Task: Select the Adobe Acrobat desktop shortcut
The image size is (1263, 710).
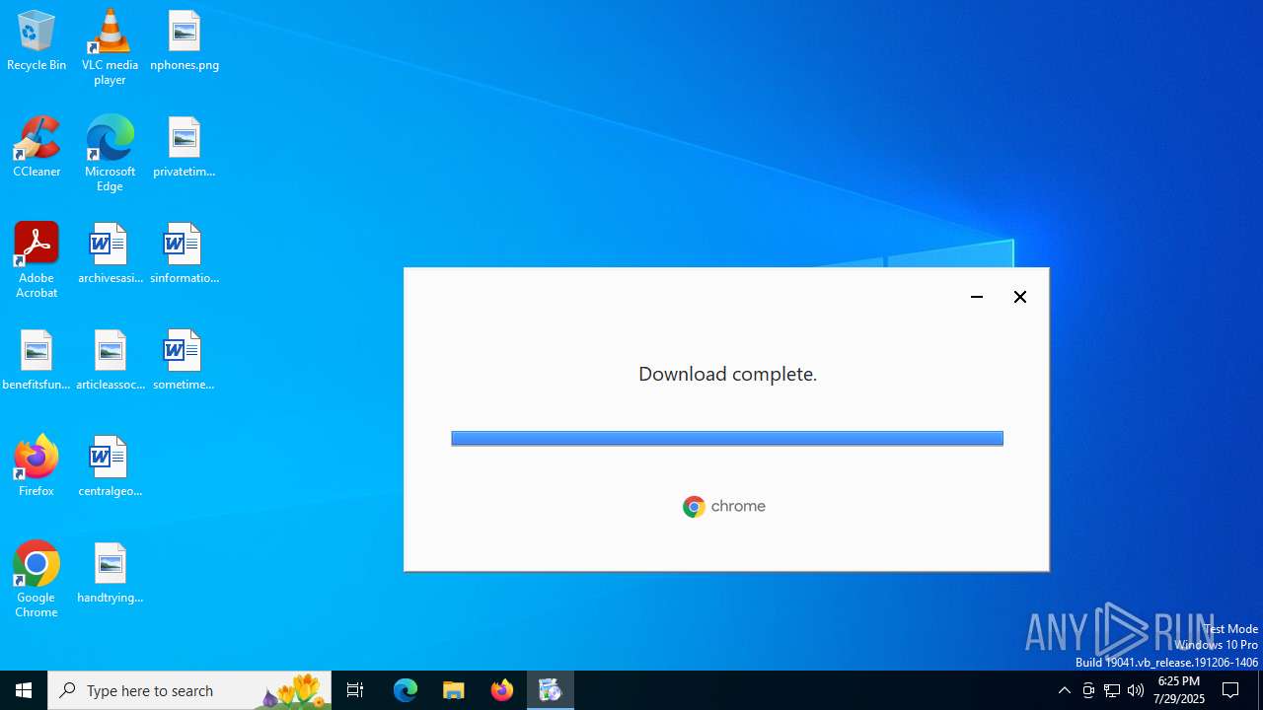Action: (x=37, y=260)
